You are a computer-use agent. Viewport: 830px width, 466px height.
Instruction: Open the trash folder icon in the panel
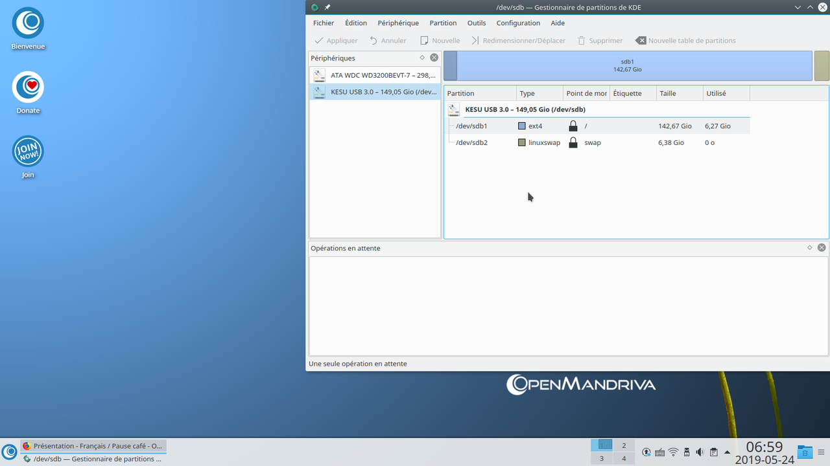coord(805,452)
